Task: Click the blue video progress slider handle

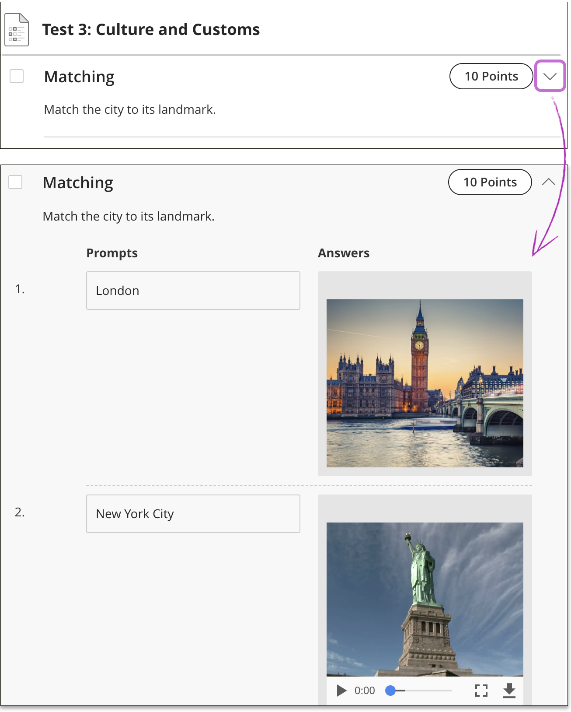Action: pyautogui.click(x=390, y=691)
